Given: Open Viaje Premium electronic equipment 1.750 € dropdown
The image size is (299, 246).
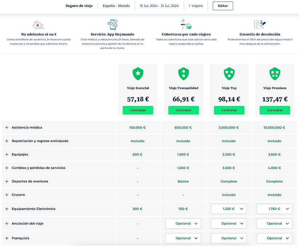Looking at the screenshot, I should coord(274,209).
